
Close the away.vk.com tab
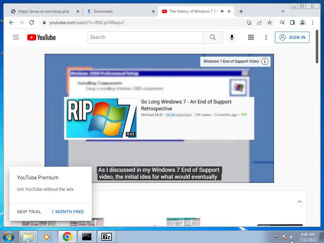78,11
